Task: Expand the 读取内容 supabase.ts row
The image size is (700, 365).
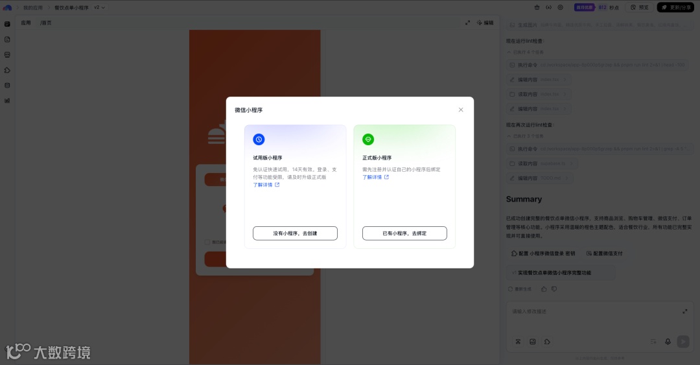Action: click(542, 164)
